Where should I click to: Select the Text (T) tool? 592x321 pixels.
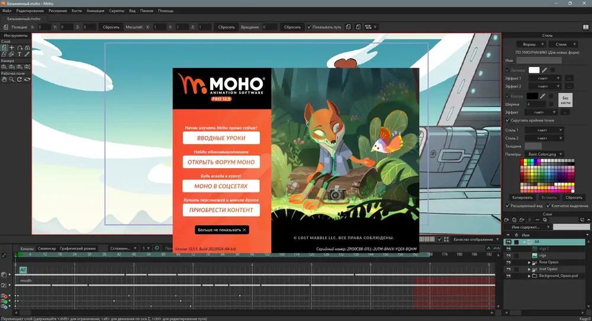[20, 54]
